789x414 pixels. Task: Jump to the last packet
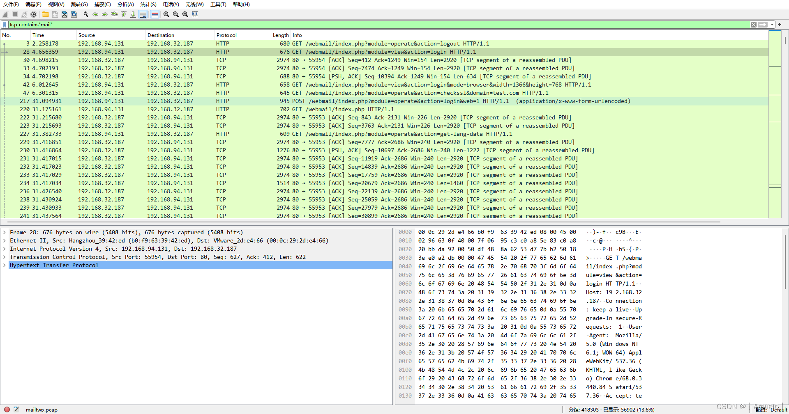(133, 14)
